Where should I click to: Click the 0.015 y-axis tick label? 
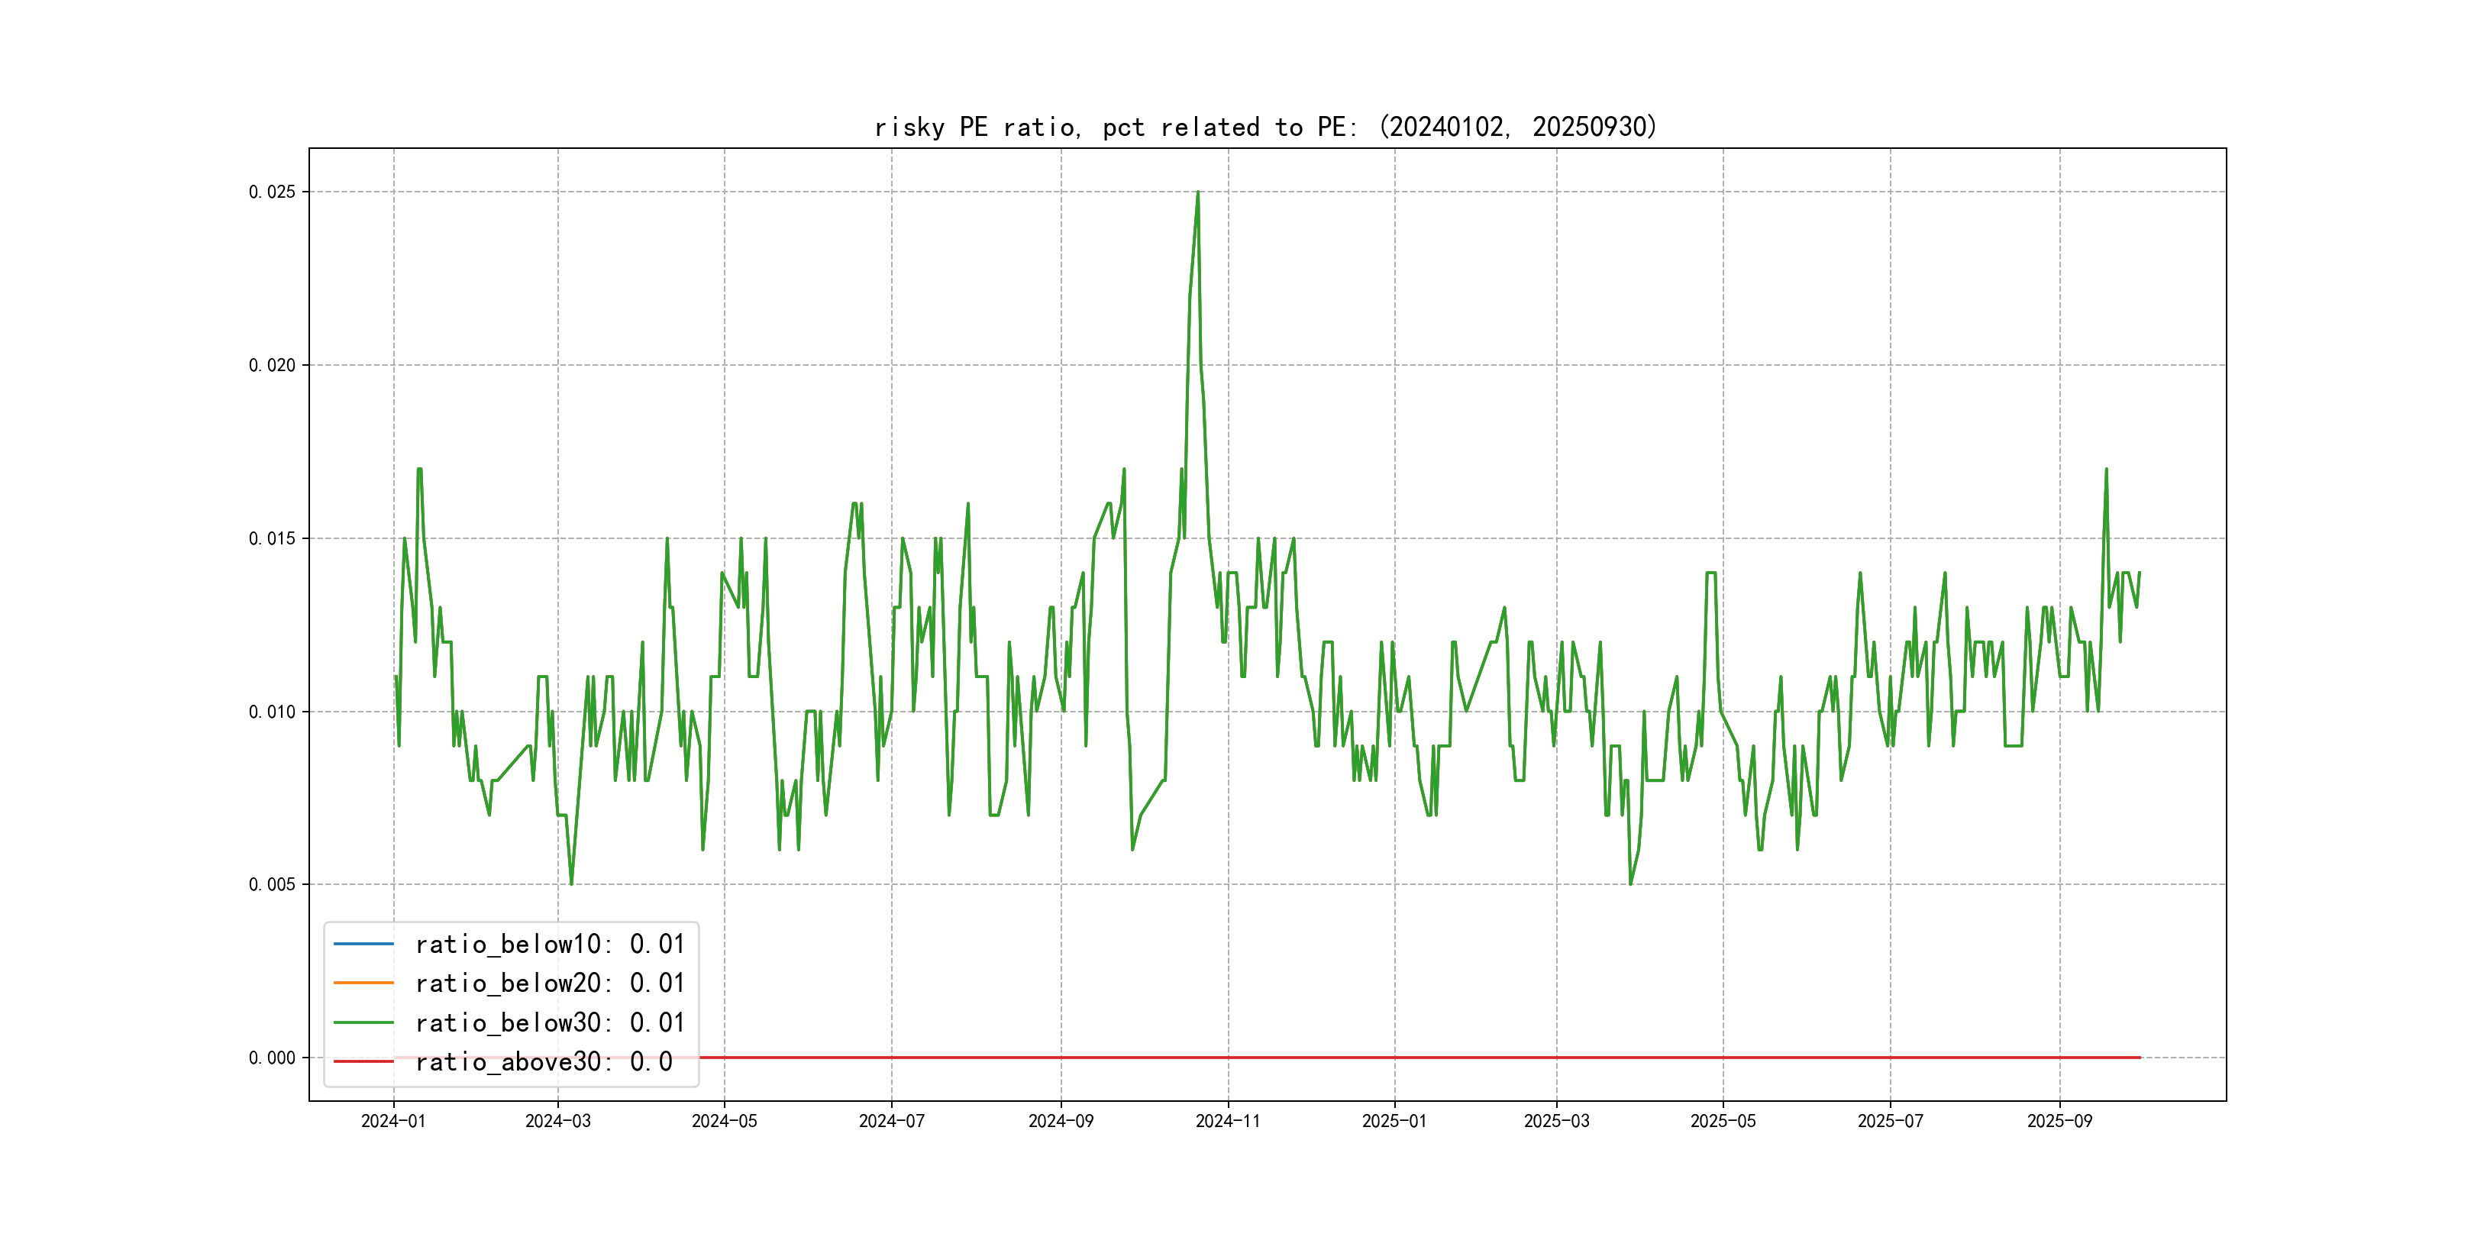[272, 539]
